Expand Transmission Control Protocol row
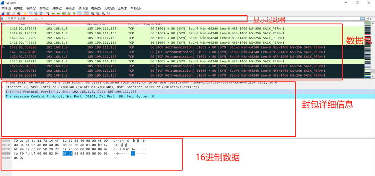375x176 pixels. [x=3, y=96]
